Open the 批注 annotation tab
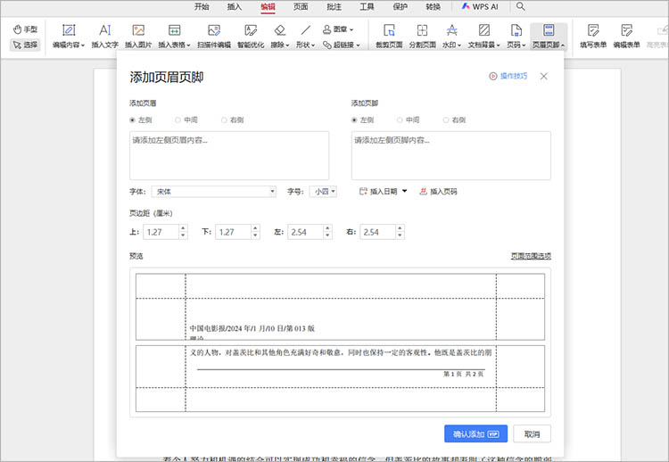Image resolution: width=669 pixels, height=462 pixels. (334, 6)
